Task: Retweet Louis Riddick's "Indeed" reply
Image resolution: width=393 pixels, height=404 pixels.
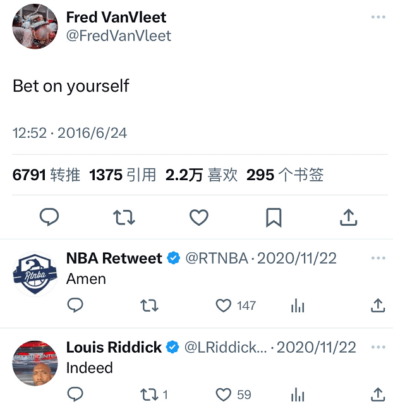Action: 149,395
